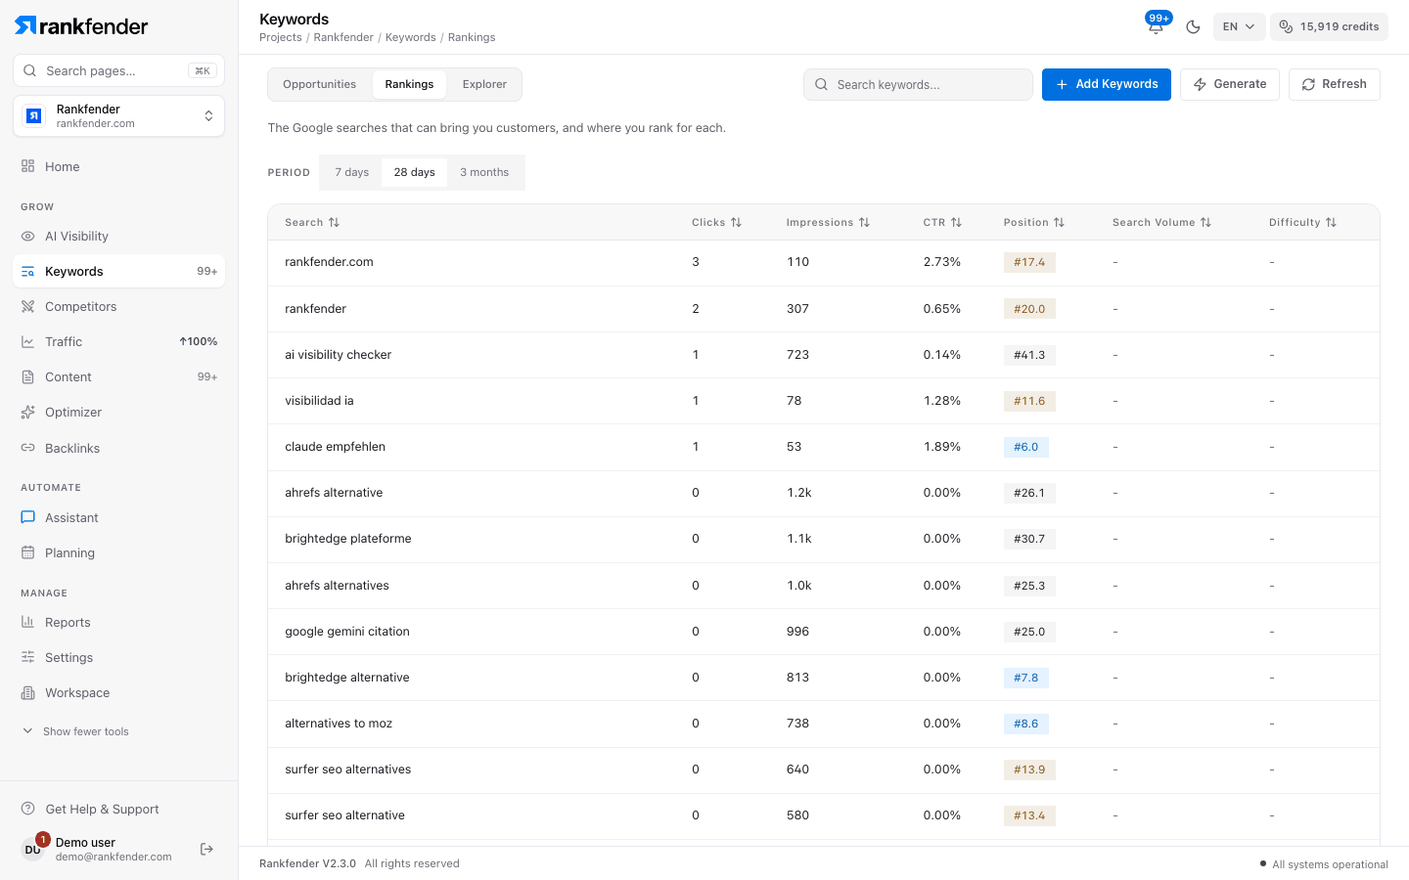Screen dimensions: 1409x880
Task: Sort by Position column
Action: click(1034, 223)
